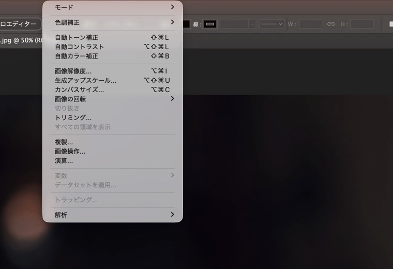Click chevron arrow next to 色調補正
This screenshot has width=393, height=269.
(x=172, y=22)
